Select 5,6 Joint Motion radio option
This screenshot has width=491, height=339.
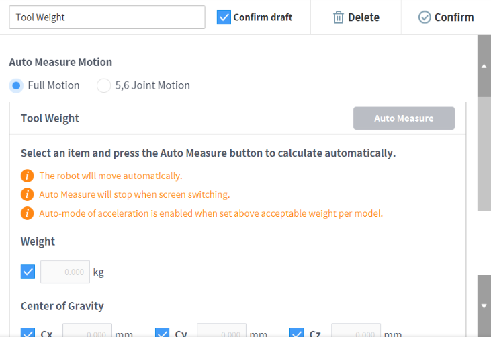(x=104, y=85)
